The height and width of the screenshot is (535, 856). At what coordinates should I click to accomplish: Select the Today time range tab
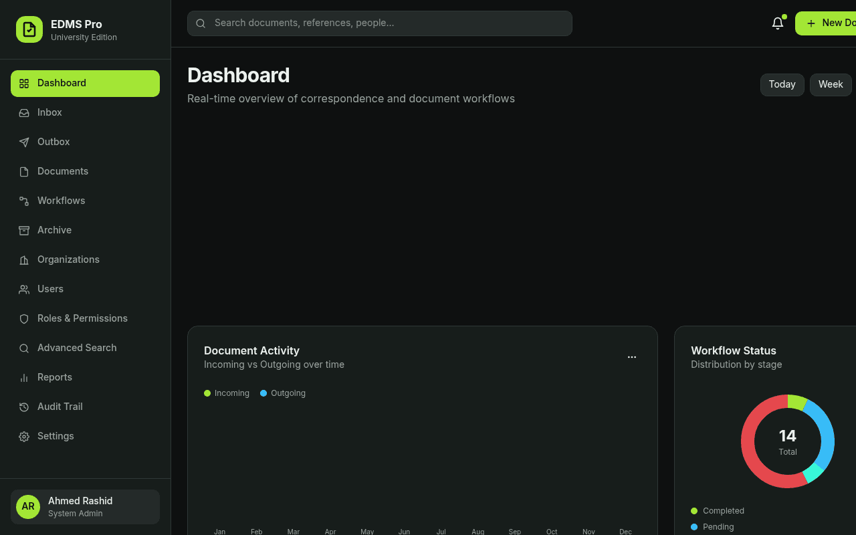(x=782, y=85)
